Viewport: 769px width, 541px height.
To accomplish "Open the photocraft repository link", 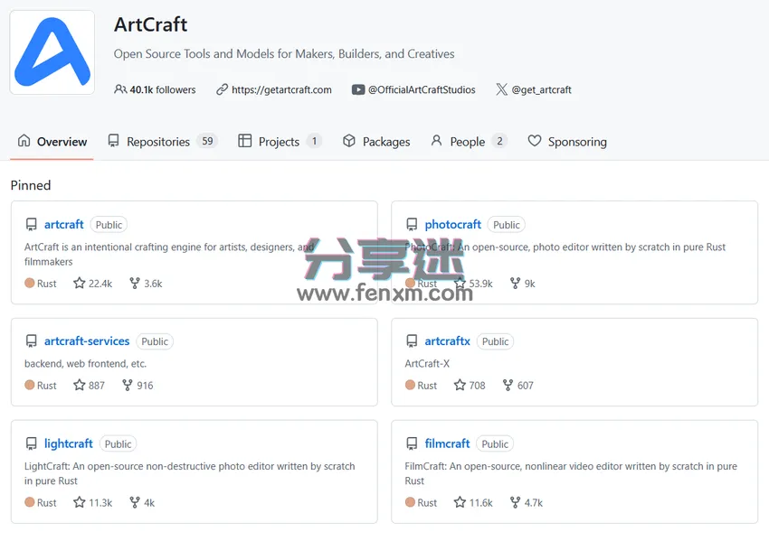I will point(452,224).
